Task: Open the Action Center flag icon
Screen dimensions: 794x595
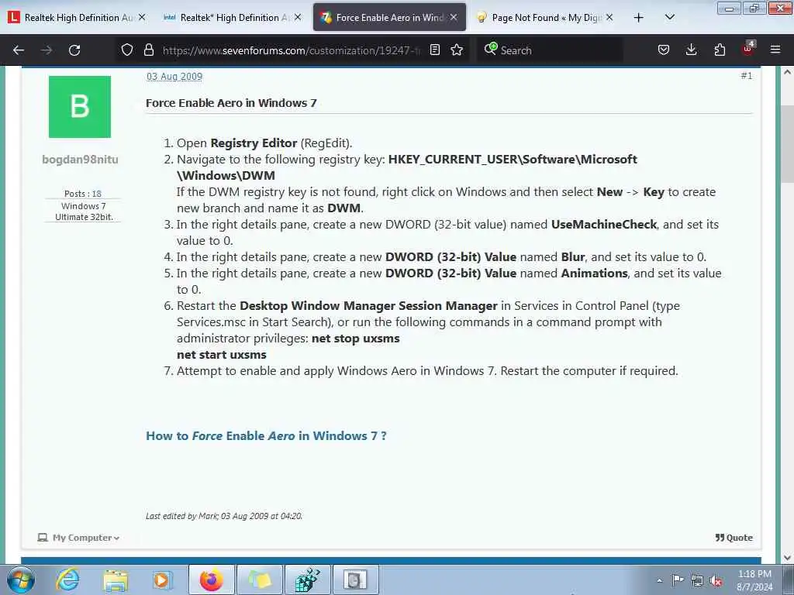Action: click(678, 580)
